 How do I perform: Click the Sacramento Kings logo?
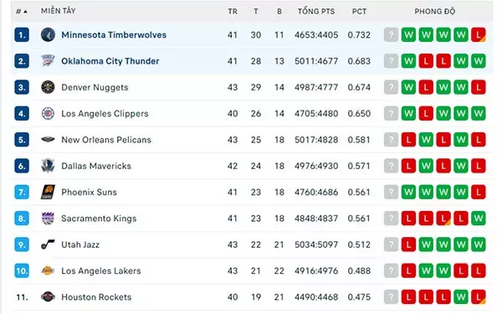48,219
